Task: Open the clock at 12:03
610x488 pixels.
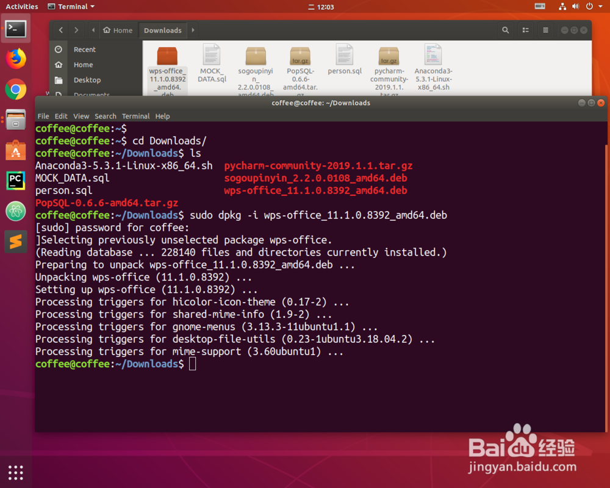Action: click(x=321, y=7)
